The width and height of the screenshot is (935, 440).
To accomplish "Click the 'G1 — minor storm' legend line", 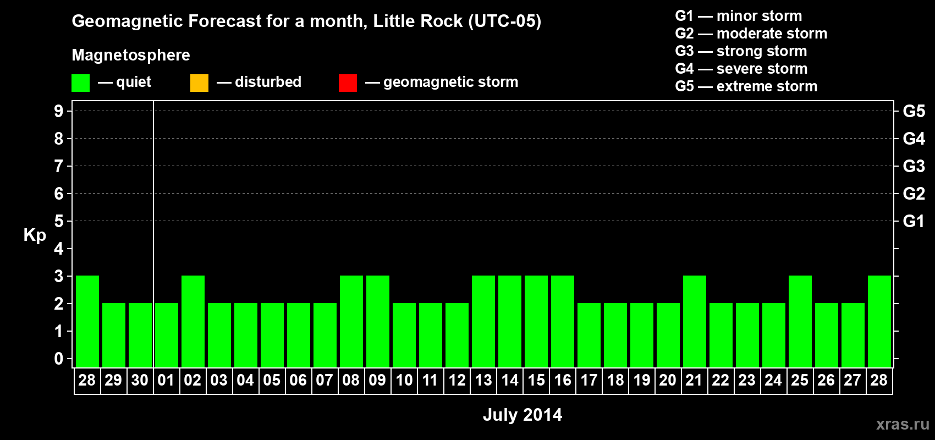I will tap(739, 16).
